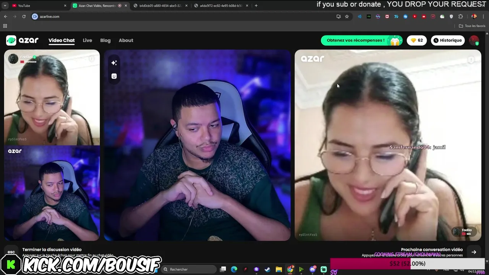Close the Azar Chat Vidéo tab

126,6
